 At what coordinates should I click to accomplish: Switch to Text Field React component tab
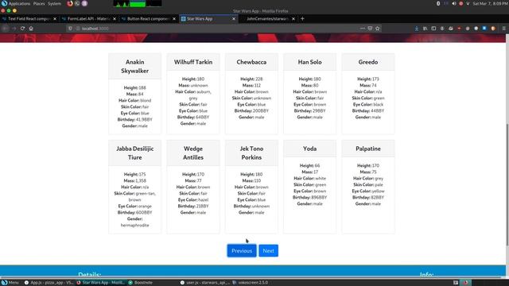point(29,19)
